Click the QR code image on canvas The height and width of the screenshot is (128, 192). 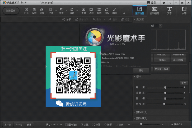pyautogui.click(x=73, y=77)
